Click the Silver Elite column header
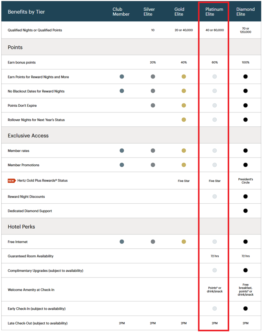Screen dimensions: 263x332 coord(149,12)
